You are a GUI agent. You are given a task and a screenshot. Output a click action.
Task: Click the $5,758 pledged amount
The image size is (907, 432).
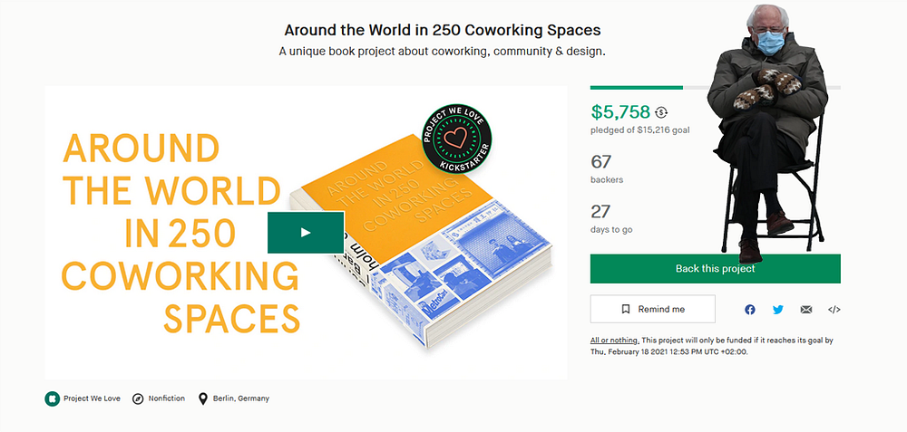620,112
